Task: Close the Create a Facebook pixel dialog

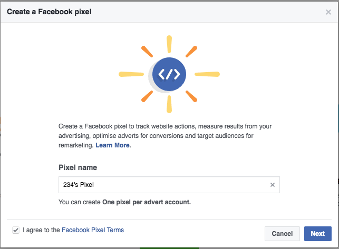Action: point(328,12)
